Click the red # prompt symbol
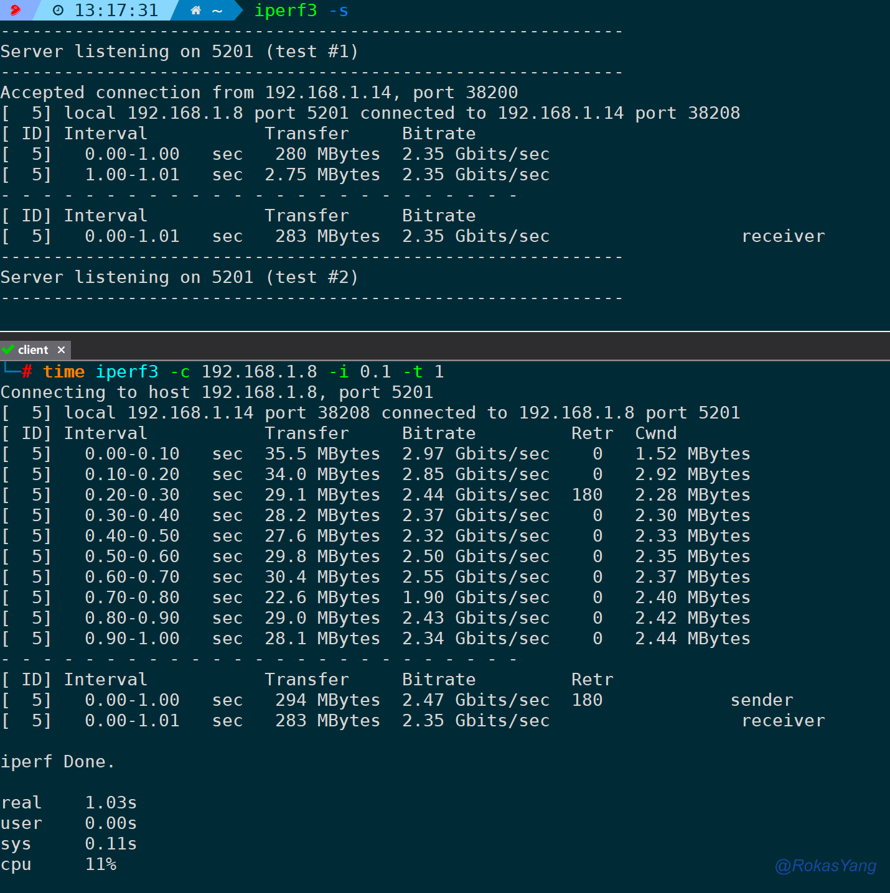 coord(27,372)
